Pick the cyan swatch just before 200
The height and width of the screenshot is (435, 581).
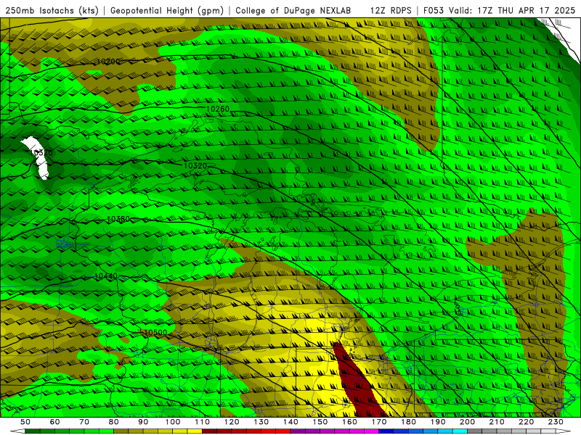point(460,431)
